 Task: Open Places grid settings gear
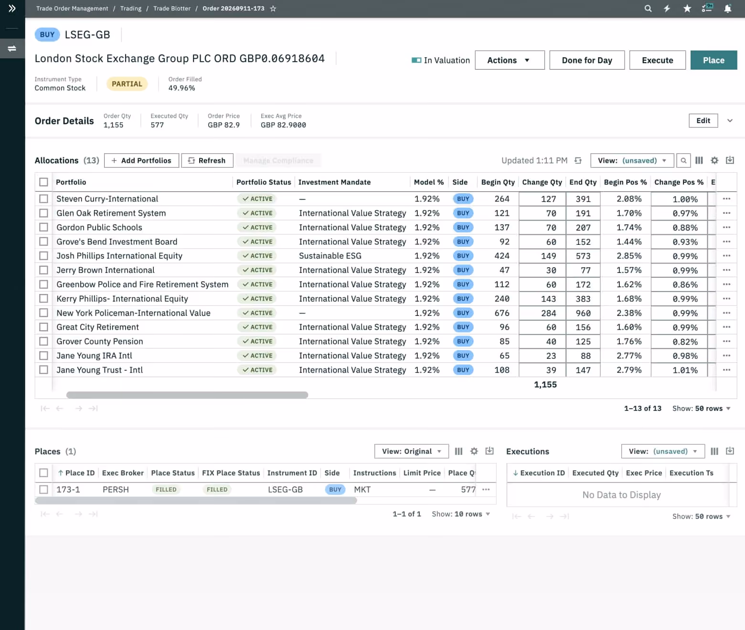pyautogui.click(x=474, y=451)
